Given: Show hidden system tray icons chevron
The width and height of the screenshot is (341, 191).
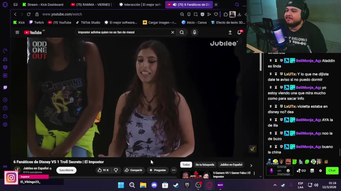Looking at the screenshot, I should (x=275, y=185).
